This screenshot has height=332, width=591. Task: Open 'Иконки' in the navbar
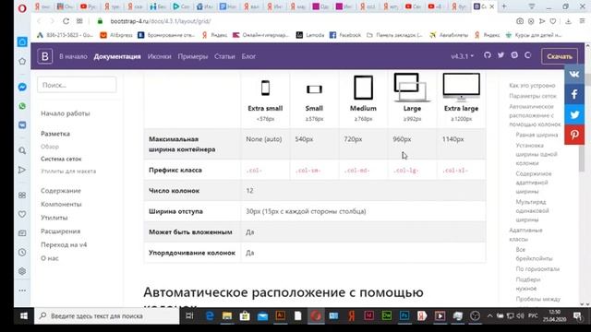click(159, 56)
